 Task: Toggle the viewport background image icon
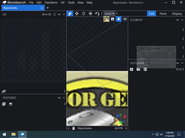112,19
